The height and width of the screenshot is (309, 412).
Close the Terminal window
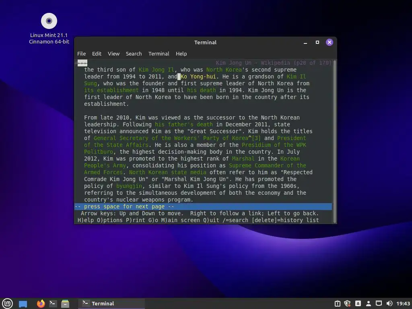pyautogui.click(x=329, y=42)
